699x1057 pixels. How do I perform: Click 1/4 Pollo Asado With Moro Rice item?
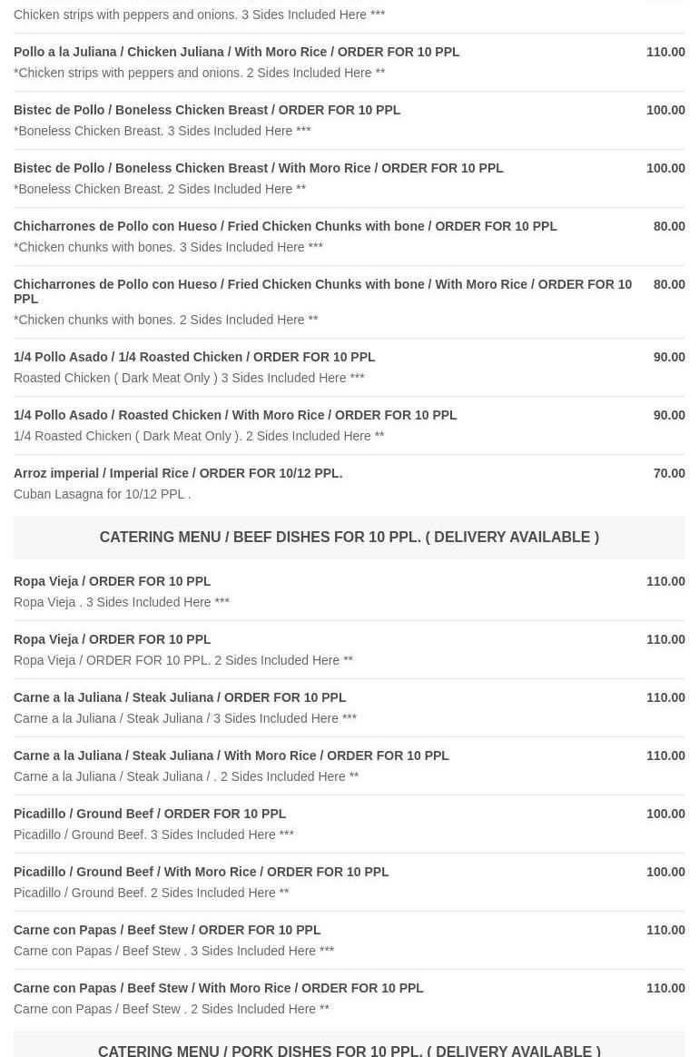click(235, 416)
